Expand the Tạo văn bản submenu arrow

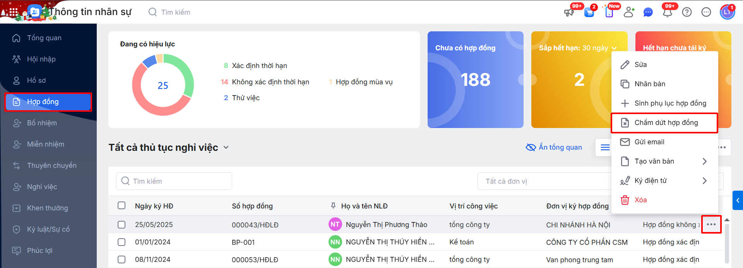tap(704, 161)
